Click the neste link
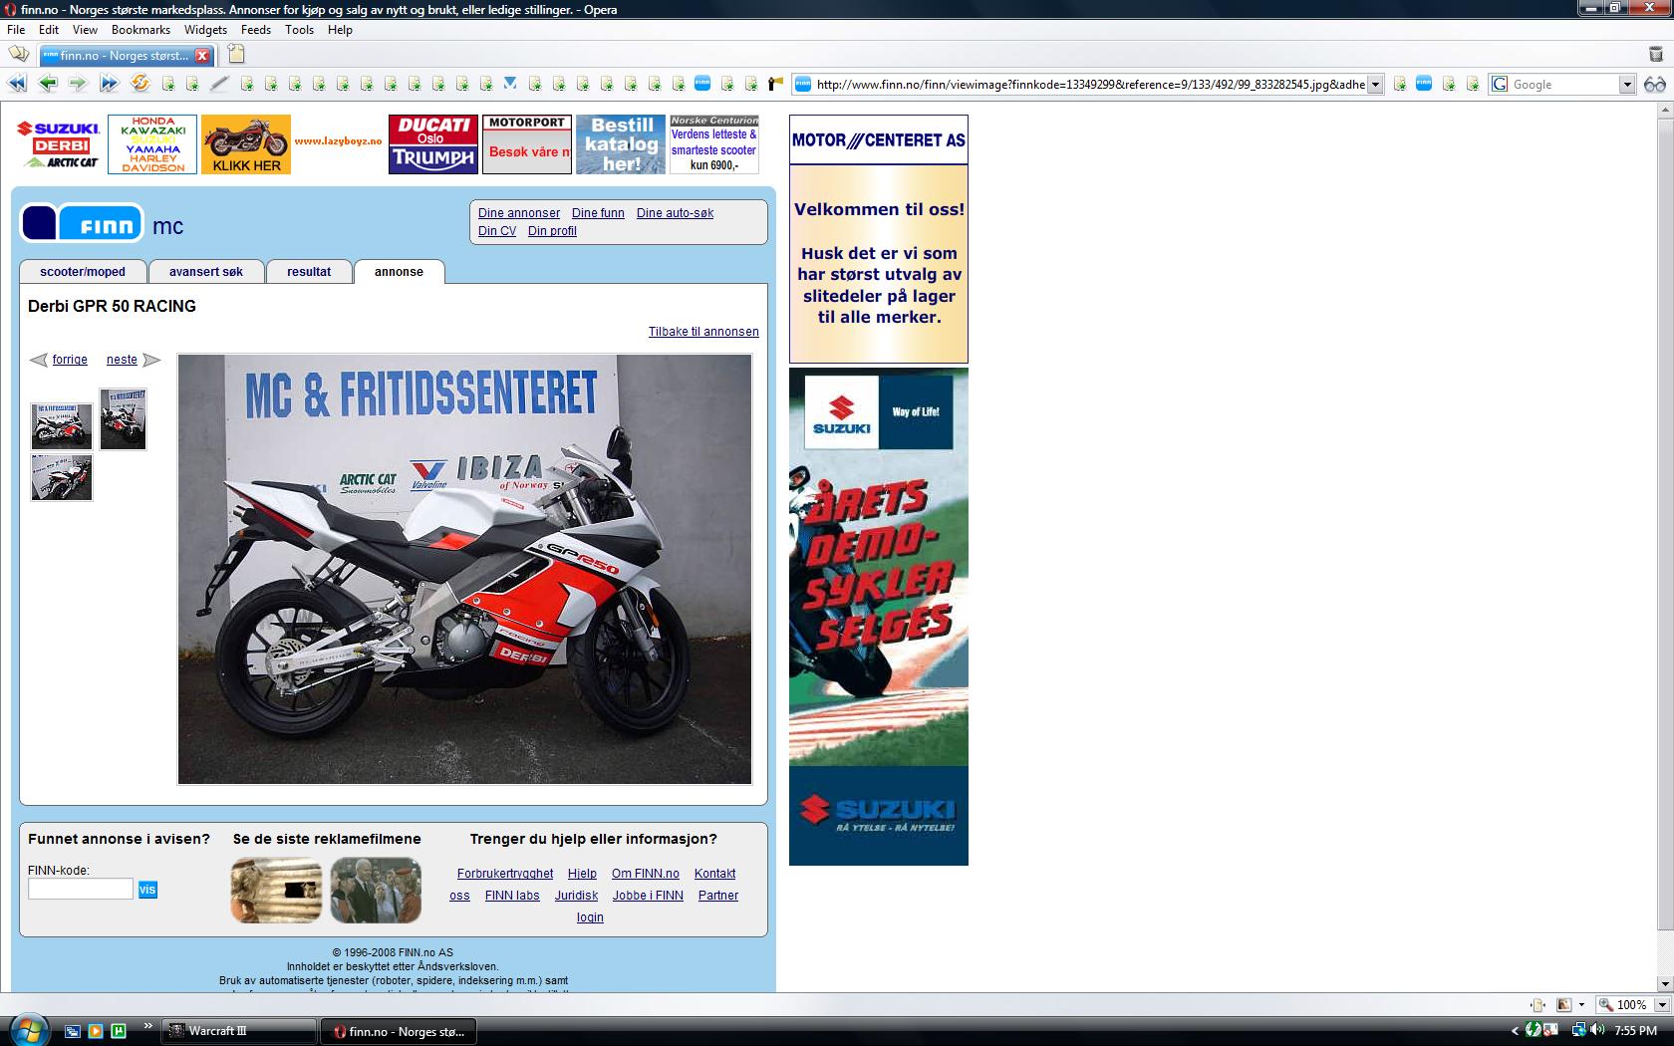This screenshot has height=1046, width=1674. 122,360
